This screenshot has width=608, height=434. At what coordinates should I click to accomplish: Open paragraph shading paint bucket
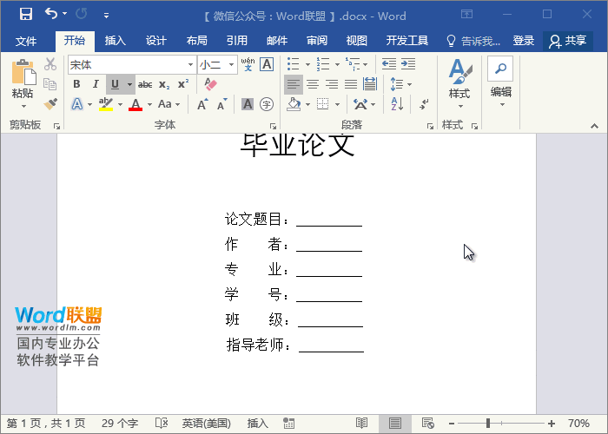click(x=294, y=104)
